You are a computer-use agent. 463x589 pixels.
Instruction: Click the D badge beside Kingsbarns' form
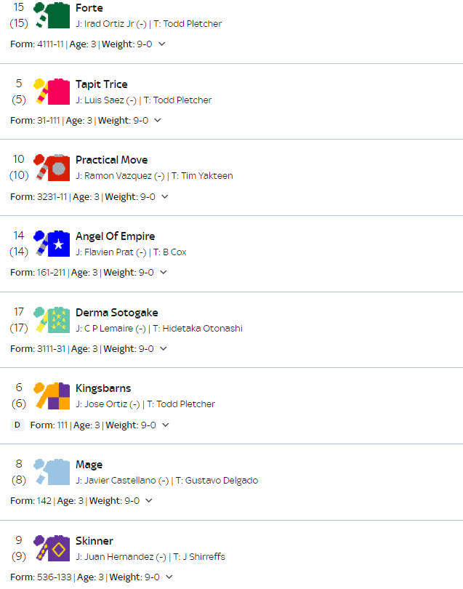[x=17, y=425]
